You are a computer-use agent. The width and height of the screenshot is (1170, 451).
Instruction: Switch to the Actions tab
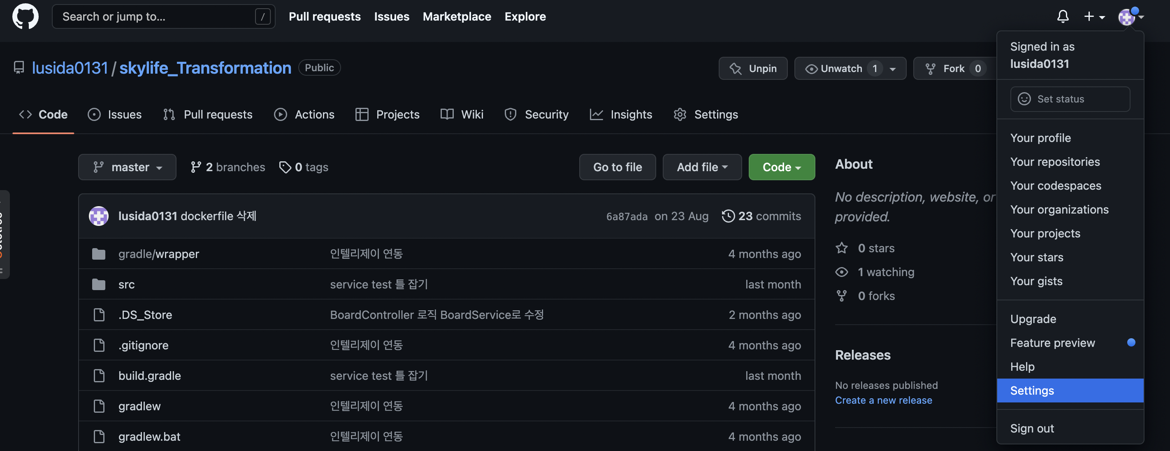(304, 114)
